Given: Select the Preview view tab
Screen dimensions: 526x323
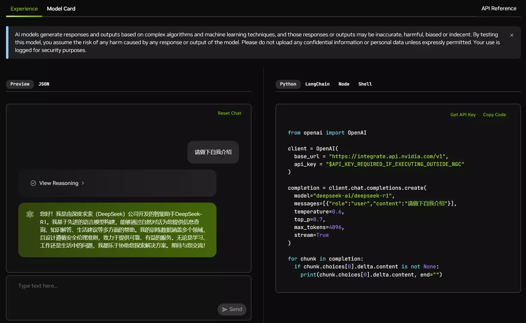Looking at the screenshot, I should (20, 84).
